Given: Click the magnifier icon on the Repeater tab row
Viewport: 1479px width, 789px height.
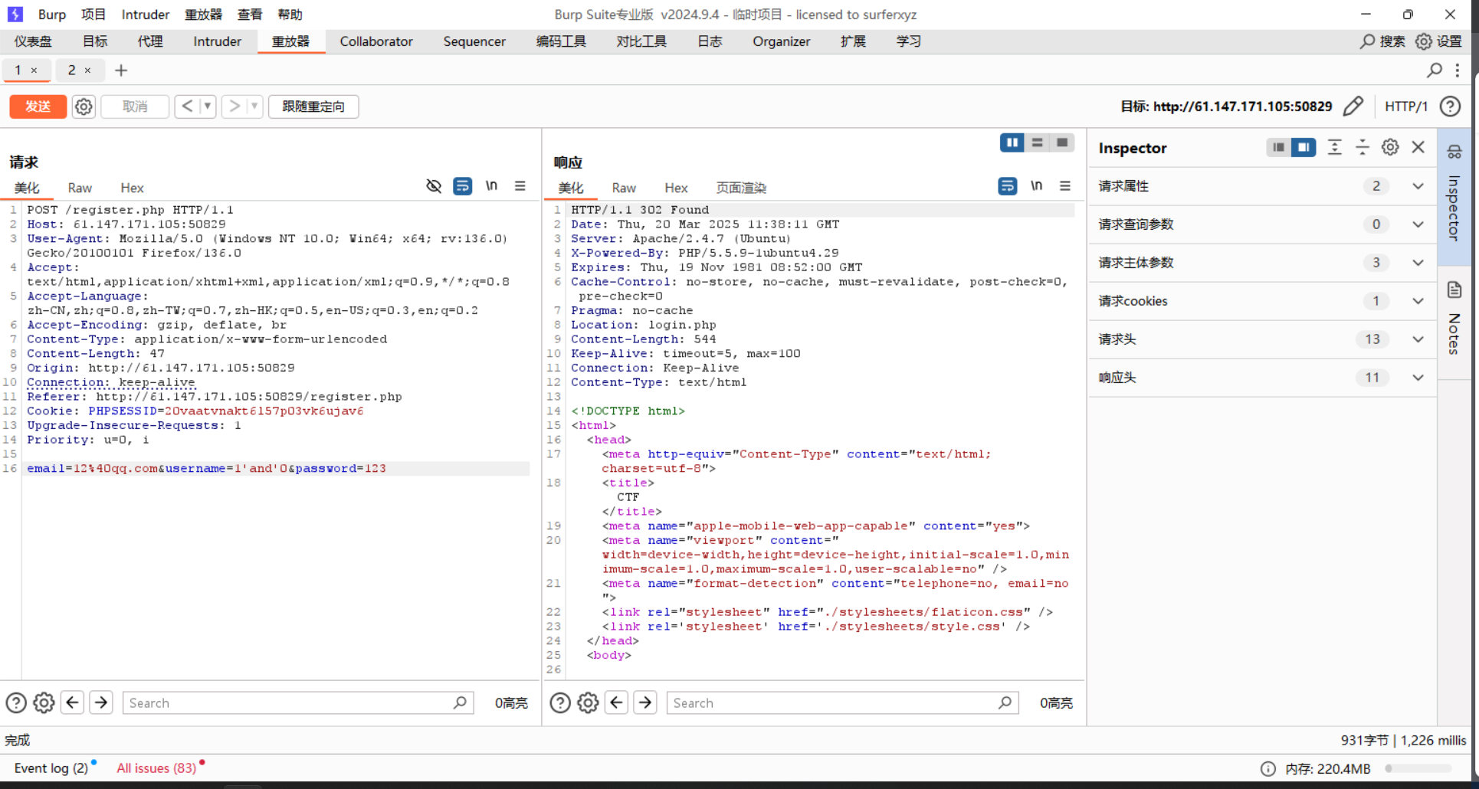Looking at the screenshot, I should (x=1434, y=70).
